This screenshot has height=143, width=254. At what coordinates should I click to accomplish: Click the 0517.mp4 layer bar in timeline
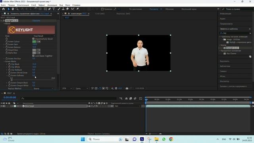(x=198, y=106)
